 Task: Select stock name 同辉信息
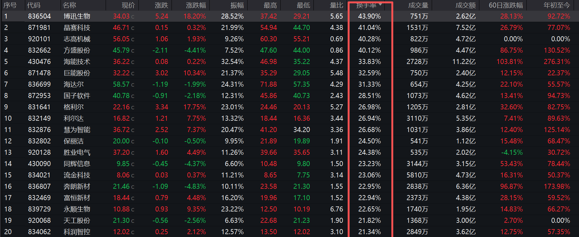[x=77, y=164]
